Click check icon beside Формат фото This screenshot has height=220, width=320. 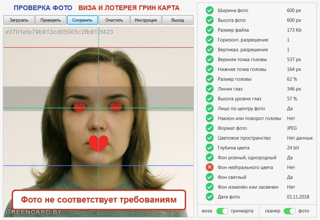(x=210, y=128)
